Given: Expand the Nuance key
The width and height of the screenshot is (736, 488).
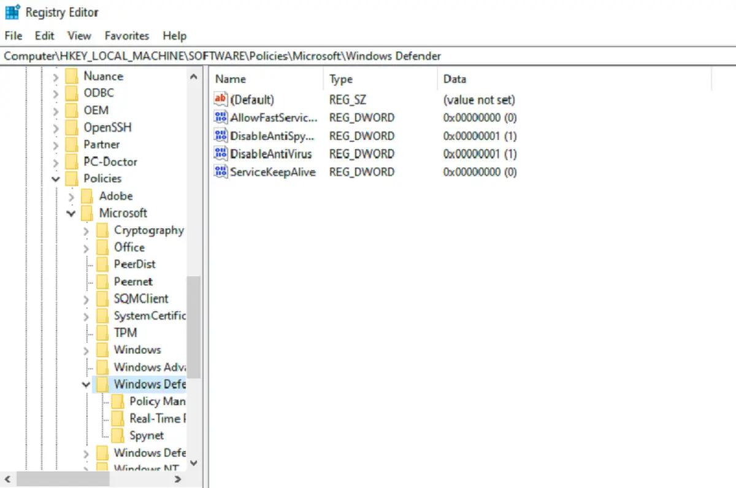Looking at the screenshot, I should [56, 77].
